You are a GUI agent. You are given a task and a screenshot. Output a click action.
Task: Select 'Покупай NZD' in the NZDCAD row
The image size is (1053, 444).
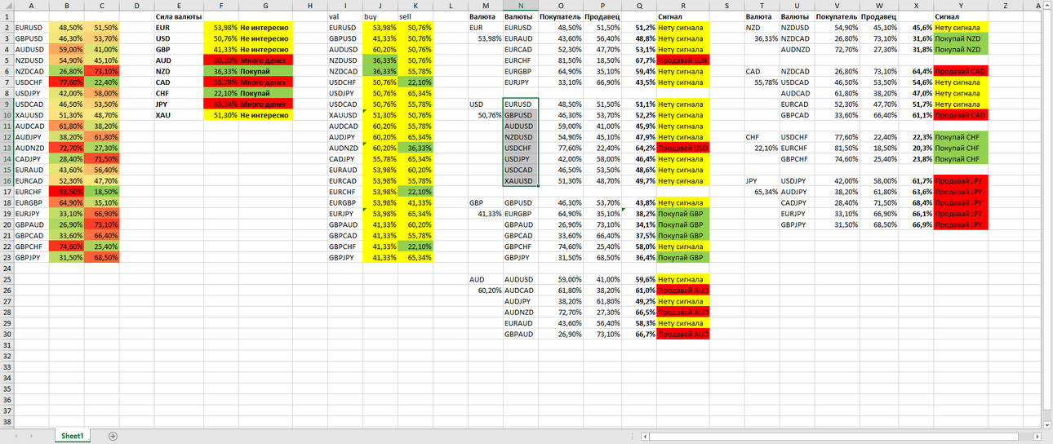(x=960, y=38)
